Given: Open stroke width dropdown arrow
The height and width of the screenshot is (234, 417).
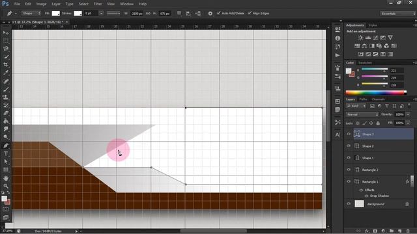Looking at the screenshot, I should coord(101,13).
